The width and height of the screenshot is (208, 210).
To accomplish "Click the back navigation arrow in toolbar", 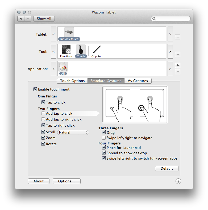I will [x=21, y=19].
